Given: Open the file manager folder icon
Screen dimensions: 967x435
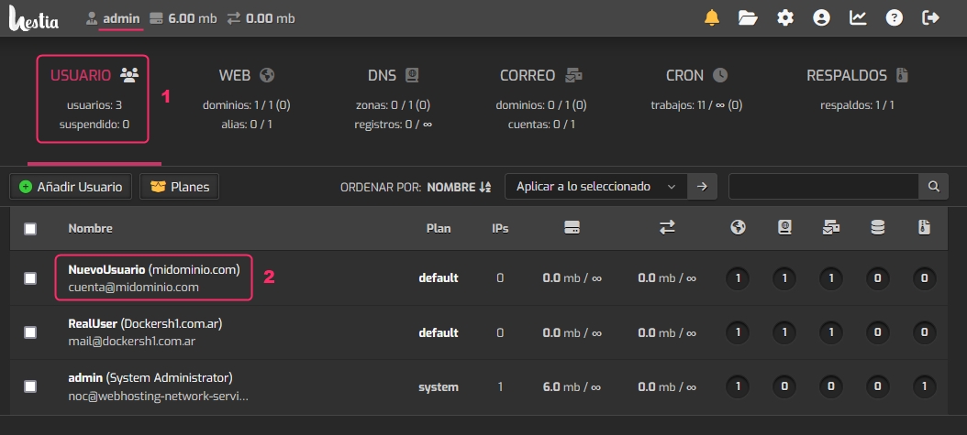Looking at the screenshot, I should [x=748, y=17].
